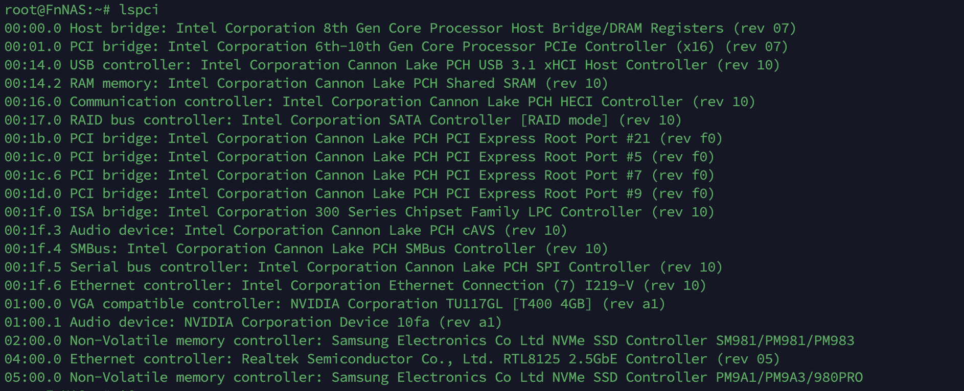The height and width of the screenshot is (391, 964).
Task: Click the Realtek RTL8125 2.5GbE line
Action: coord(392,359)
